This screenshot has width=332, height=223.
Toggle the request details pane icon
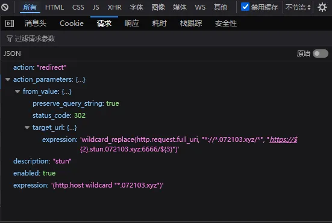click(x=10, y=23)
